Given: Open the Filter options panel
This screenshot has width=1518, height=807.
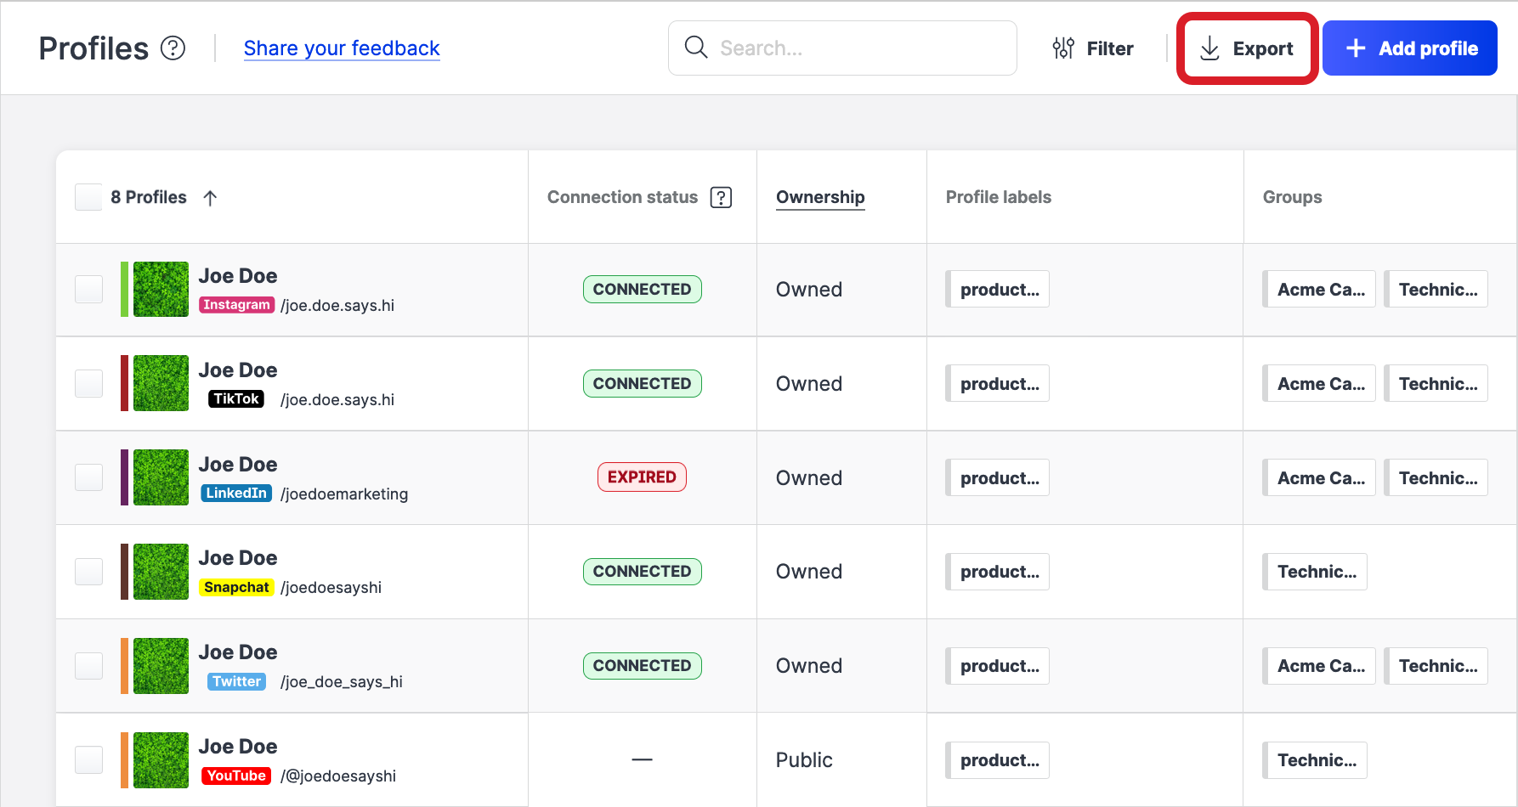Looking at the screenshot, I should click(x=1094, y=48).
